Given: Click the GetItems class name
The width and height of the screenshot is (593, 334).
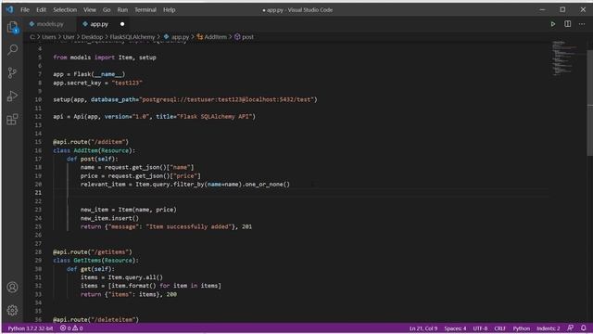Looking at the screenshot, I should (x=87, y=261).
